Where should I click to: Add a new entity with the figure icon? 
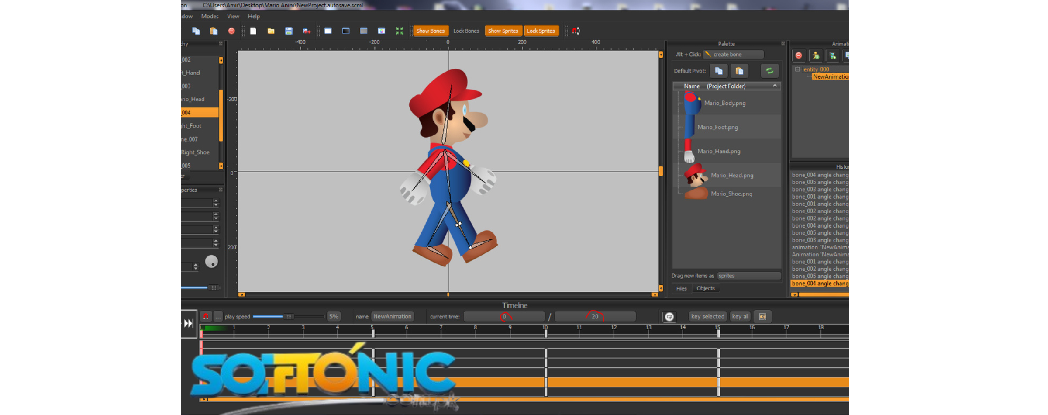[816, 55]
